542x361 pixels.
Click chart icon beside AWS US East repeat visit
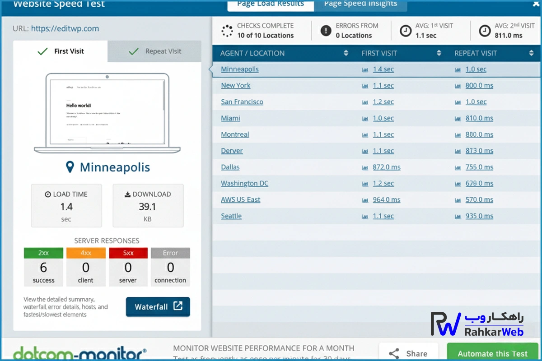click(x=458, y=200)
